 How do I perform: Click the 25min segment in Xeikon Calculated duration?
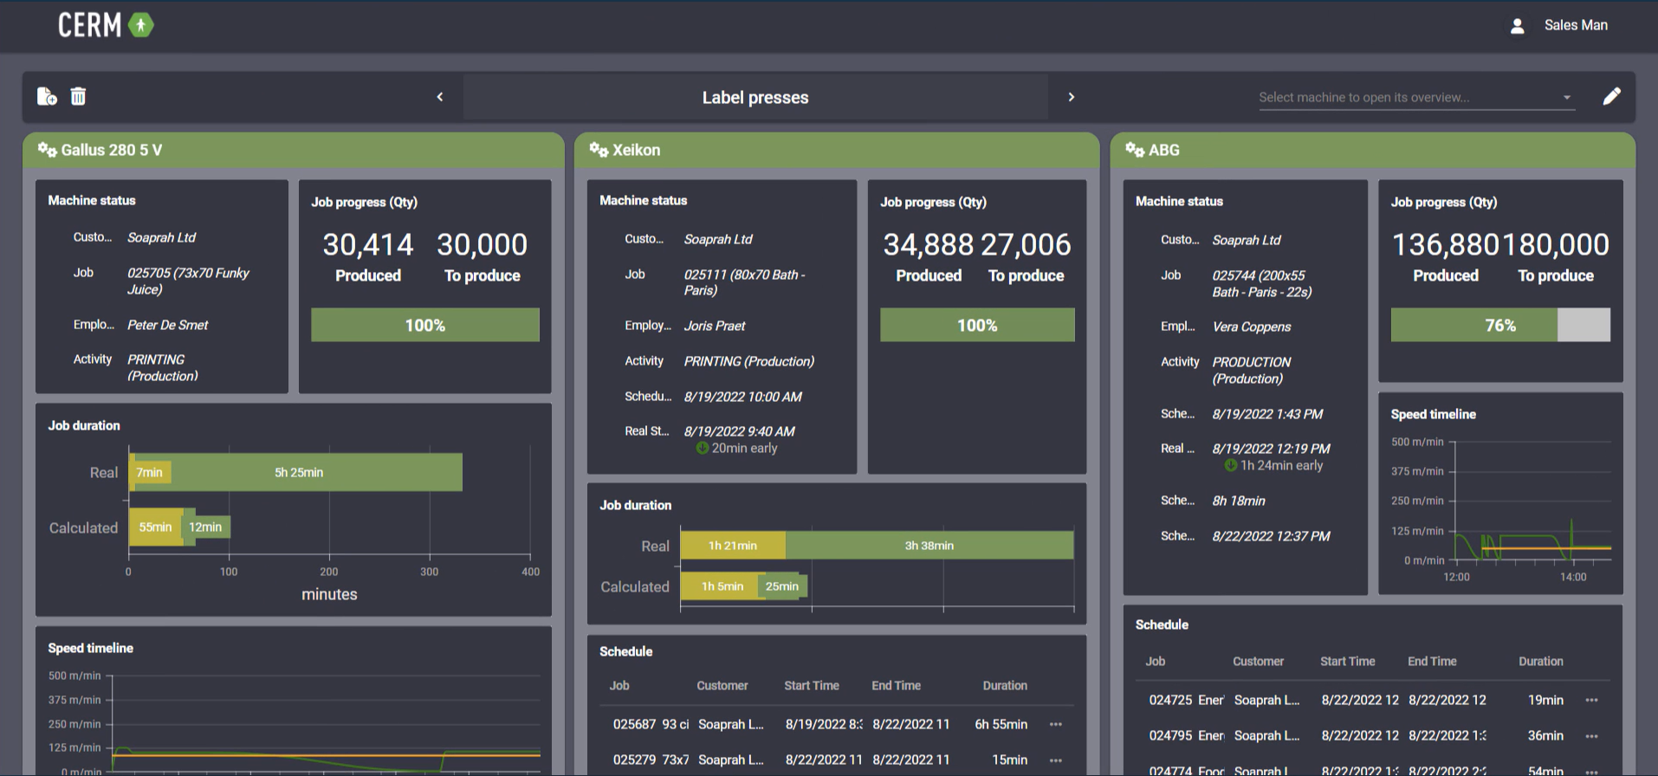click(783, 586)
